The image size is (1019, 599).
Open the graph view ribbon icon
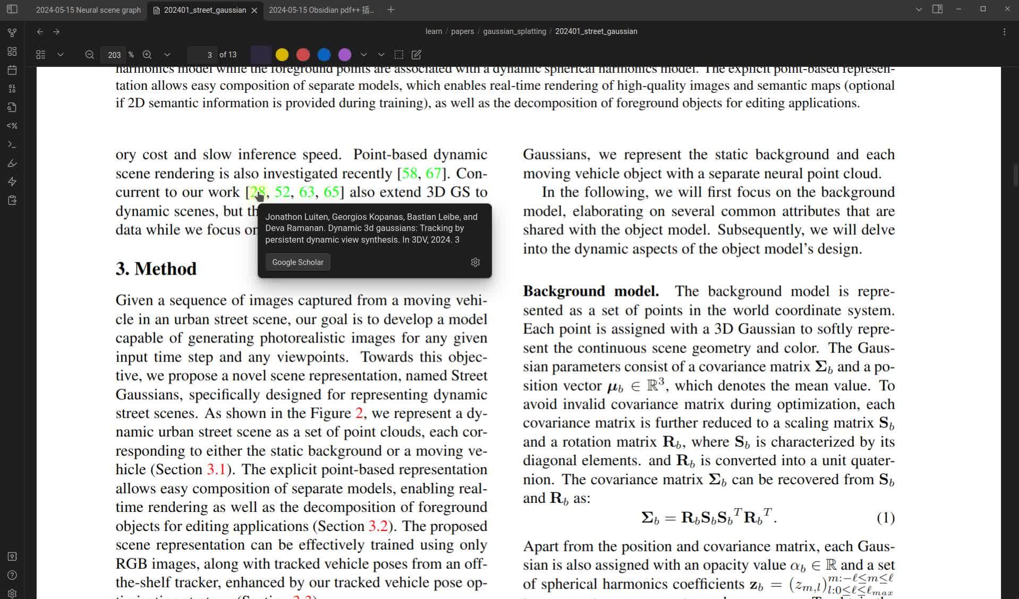click(12, 33)
